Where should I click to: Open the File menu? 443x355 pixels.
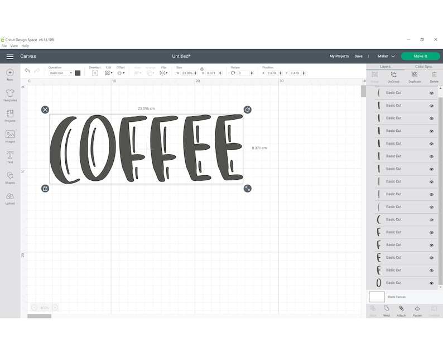click(x=4, y=46)
